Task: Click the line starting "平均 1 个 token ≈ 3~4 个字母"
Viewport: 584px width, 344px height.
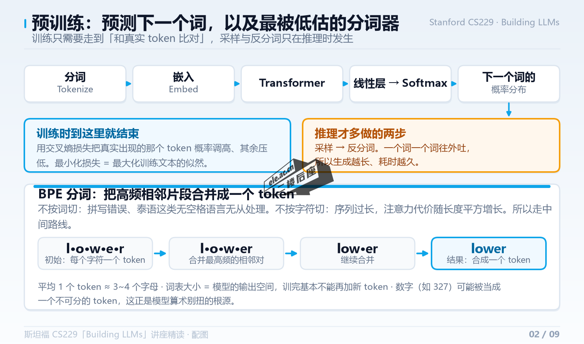Action: 270,287
